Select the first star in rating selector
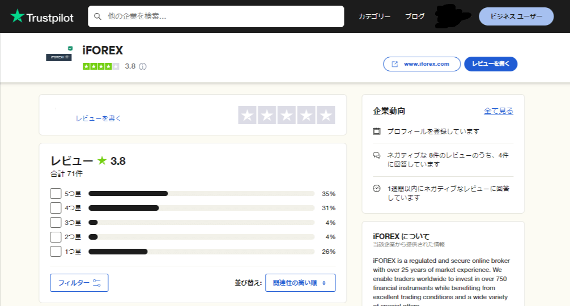The height and width of the screenshot is (306, 570). tap(247, 116)
